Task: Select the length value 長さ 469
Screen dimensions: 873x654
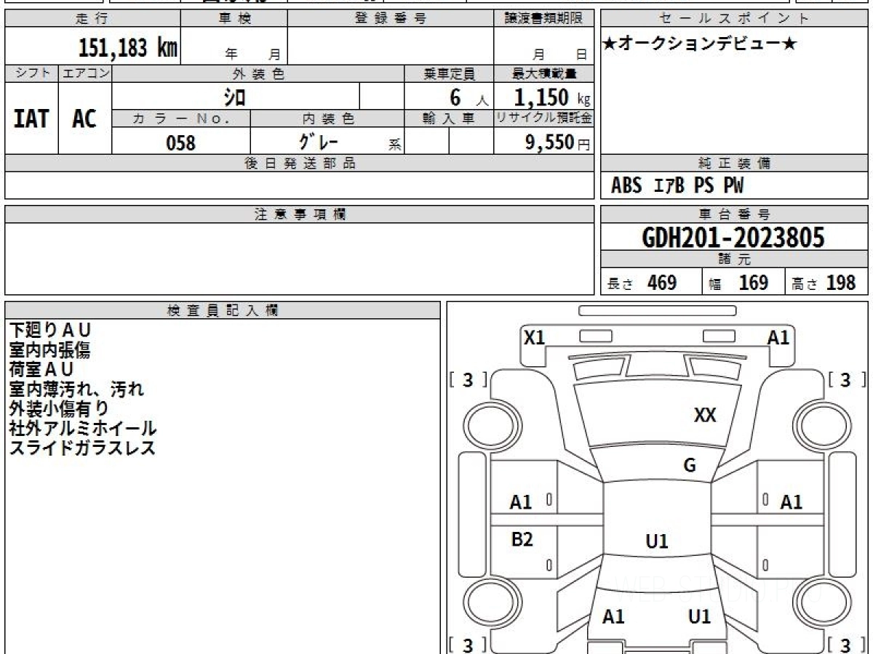Action: 642,283
